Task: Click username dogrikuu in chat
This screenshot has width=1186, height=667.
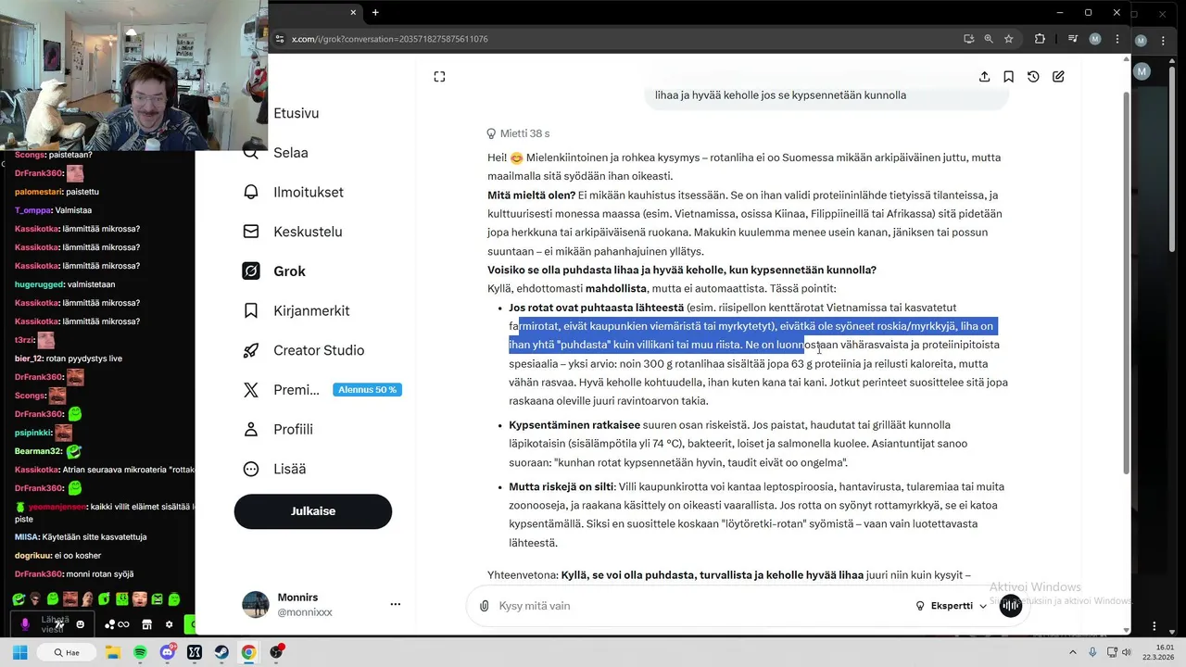Action: tap(32, 556)
